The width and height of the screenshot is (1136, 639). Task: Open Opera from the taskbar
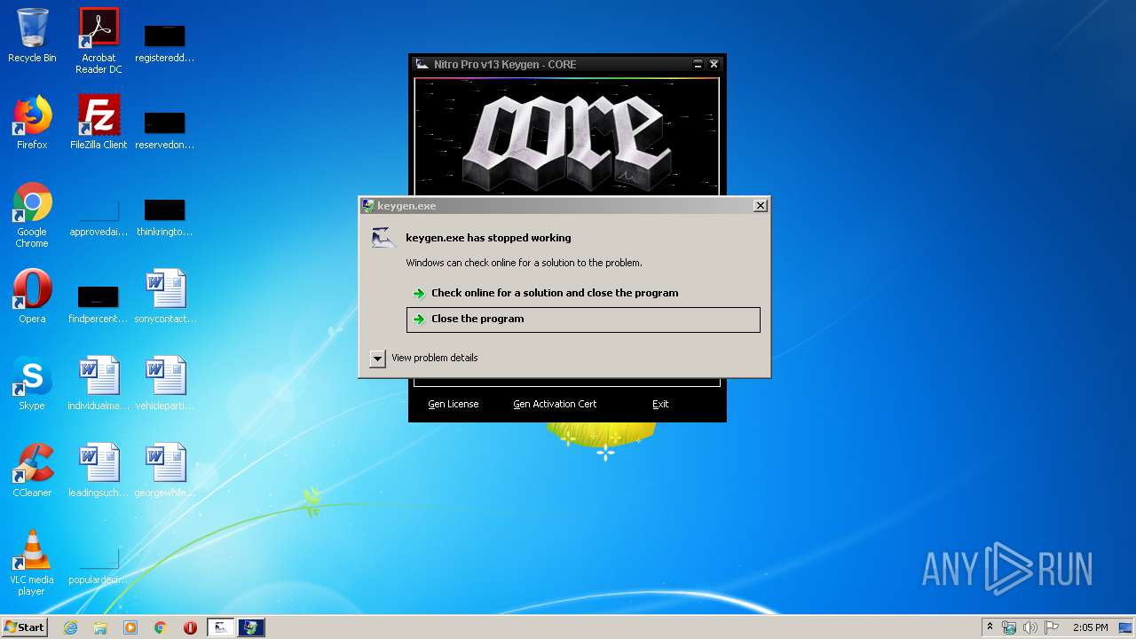tap(190, 627)
